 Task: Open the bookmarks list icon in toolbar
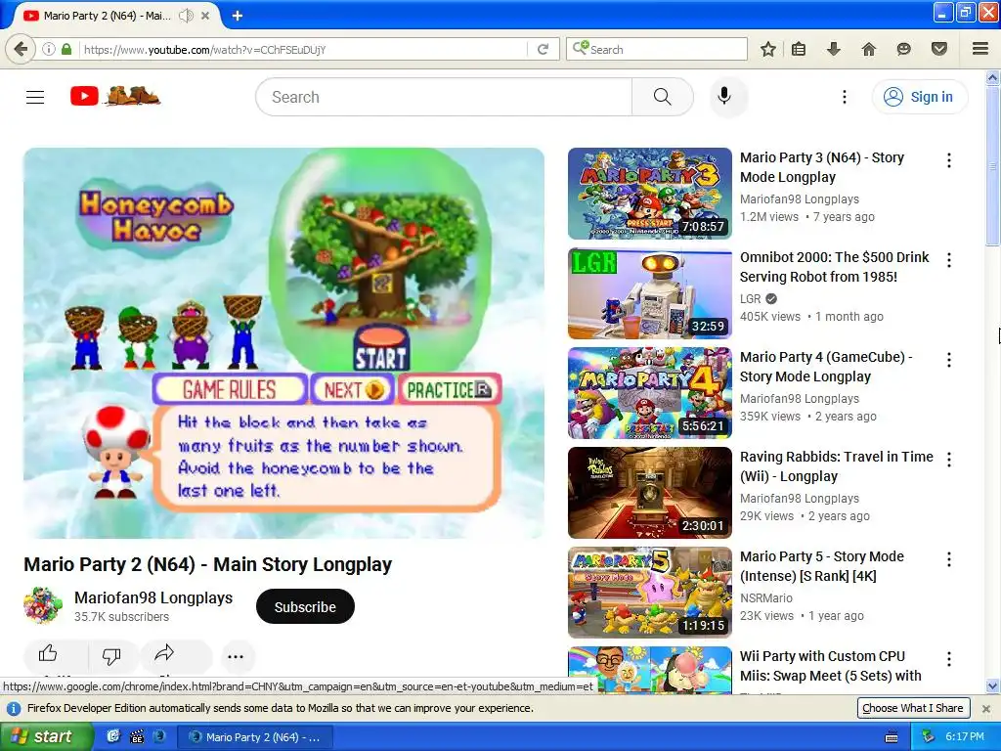[x=798, y=49]
